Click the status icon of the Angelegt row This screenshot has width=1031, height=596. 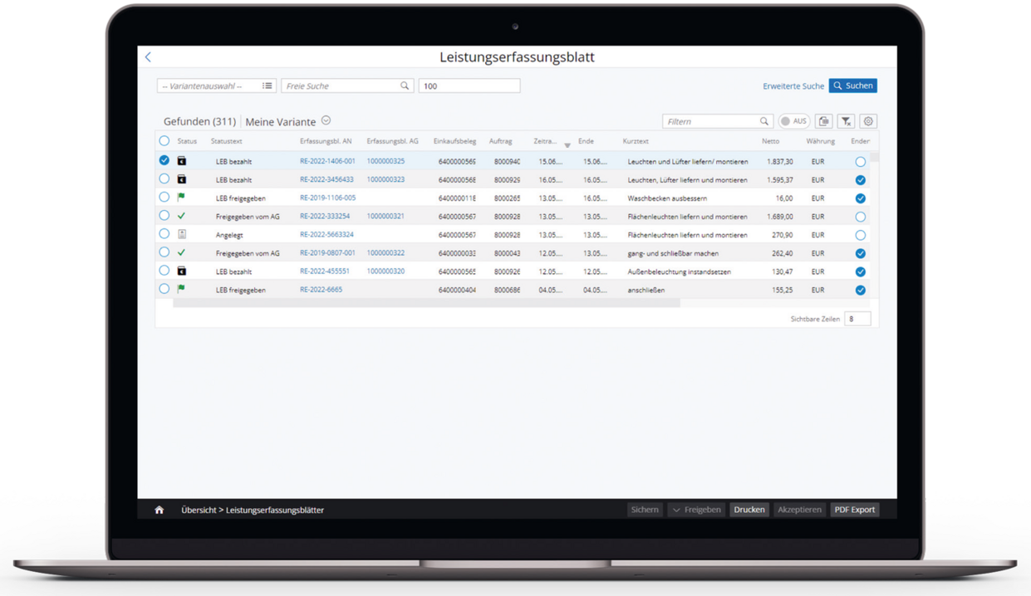tap(181, 234)
